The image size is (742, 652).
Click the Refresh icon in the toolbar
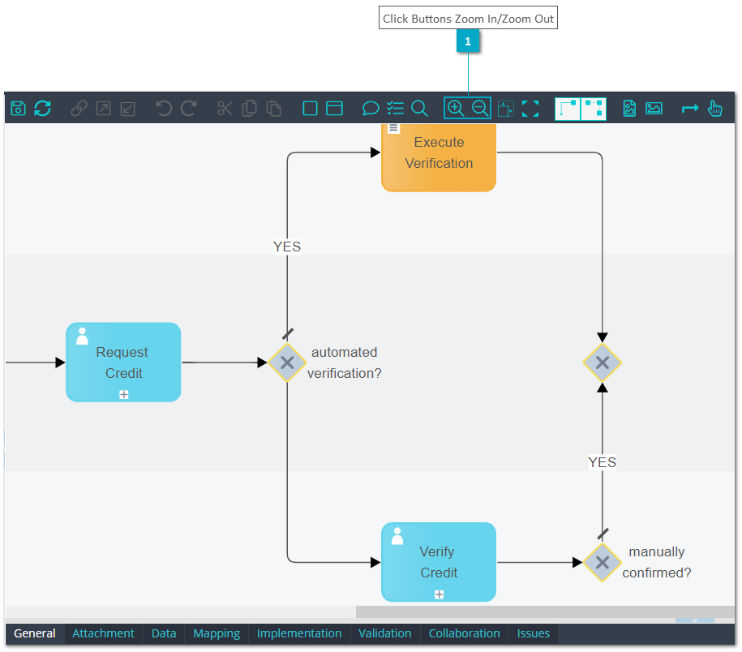click(43, 109)
